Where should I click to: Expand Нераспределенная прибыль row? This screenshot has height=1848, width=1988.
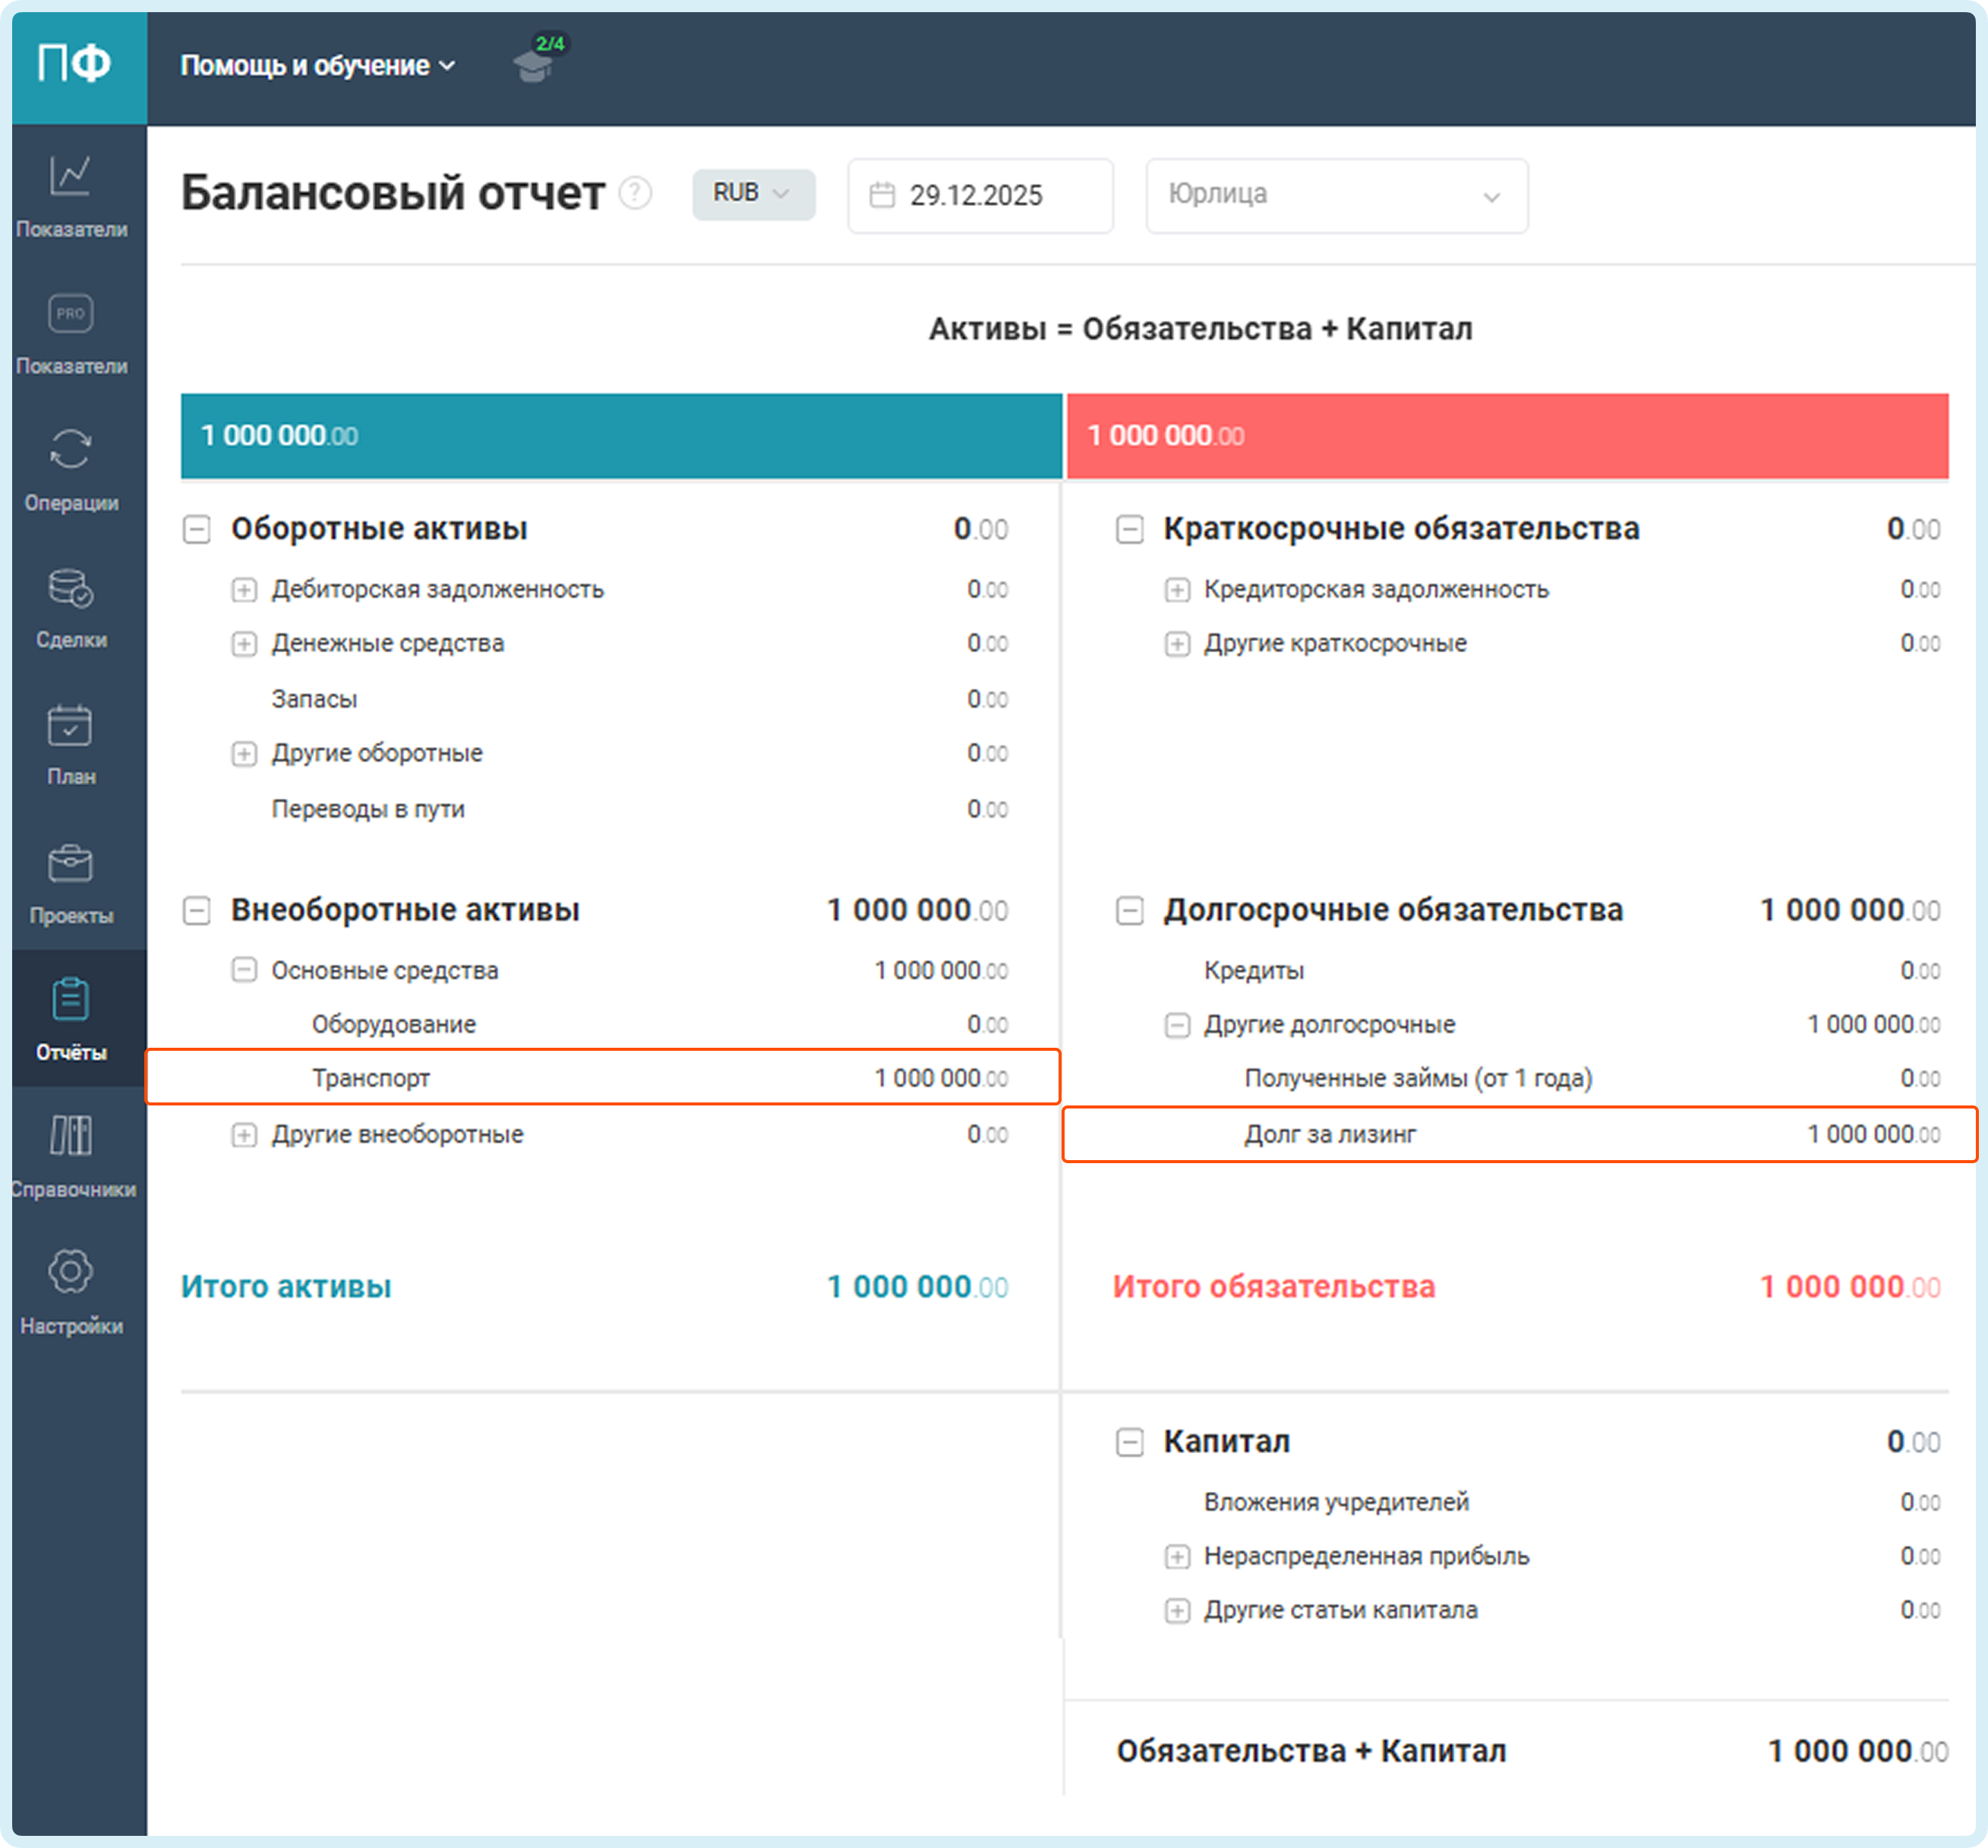1177,1557
